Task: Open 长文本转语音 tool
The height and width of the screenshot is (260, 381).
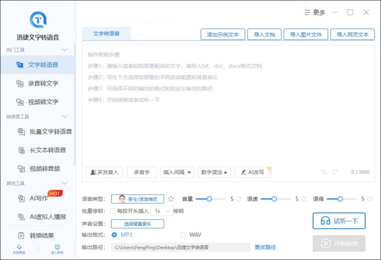Action: [48, 150]
